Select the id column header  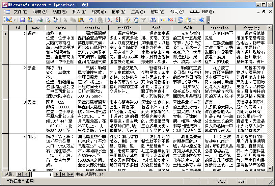pos(18,28)
